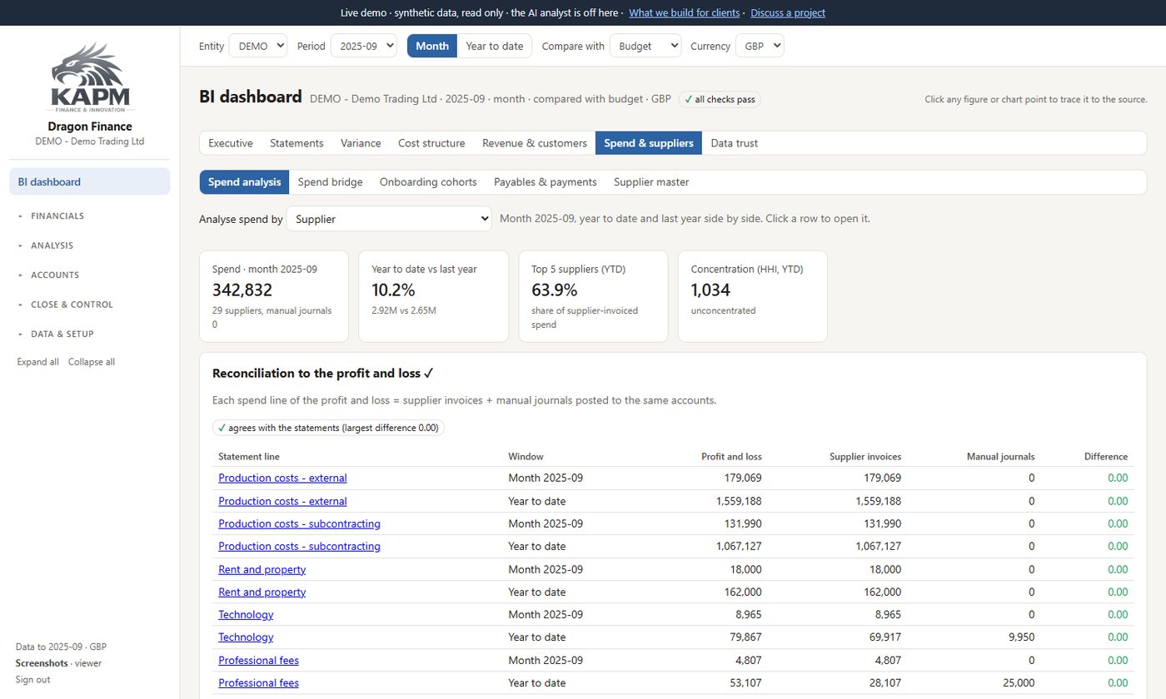Open the Analyse spend by dropdown
The height and width of the screenshot is (699, 1166).
(390, 219)
